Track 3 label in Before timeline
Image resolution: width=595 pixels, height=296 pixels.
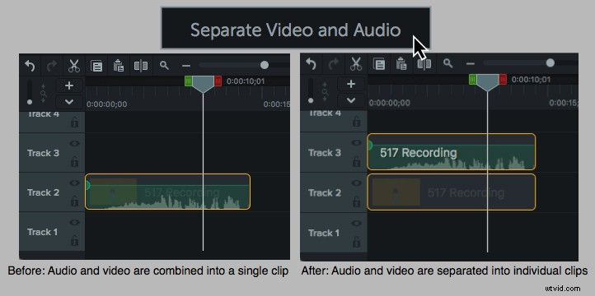point(43,153)
